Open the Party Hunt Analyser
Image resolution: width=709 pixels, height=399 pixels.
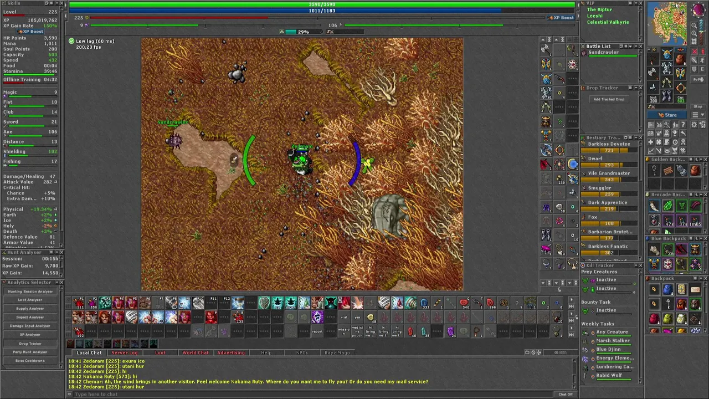(30, 352)
